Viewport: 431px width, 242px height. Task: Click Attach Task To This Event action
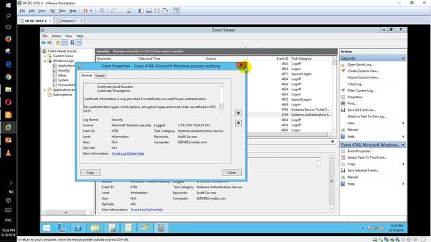(367, 157)
